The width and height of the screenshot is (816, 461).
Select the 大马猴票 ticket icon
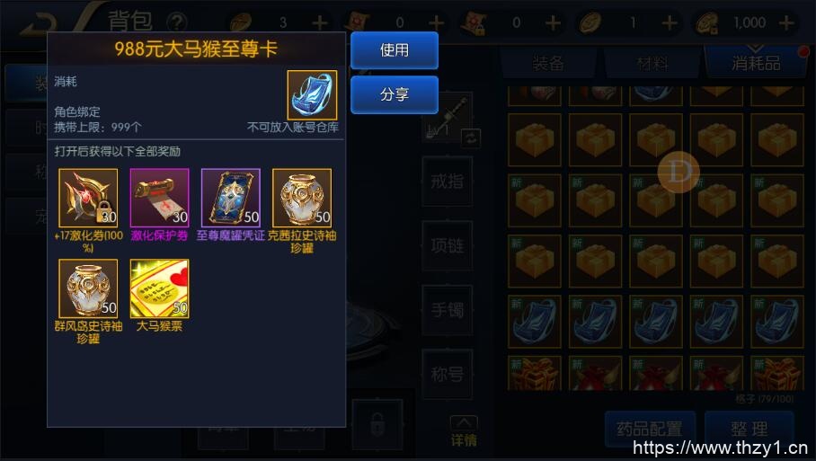point(159,288)
